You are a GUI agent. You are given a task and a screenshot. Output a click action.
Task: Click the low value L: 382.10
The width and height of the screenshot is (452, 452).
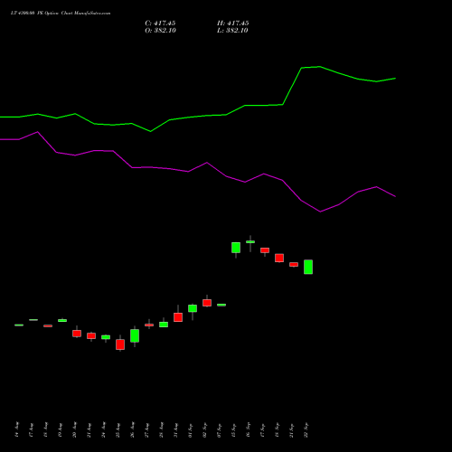coord(232,31)
